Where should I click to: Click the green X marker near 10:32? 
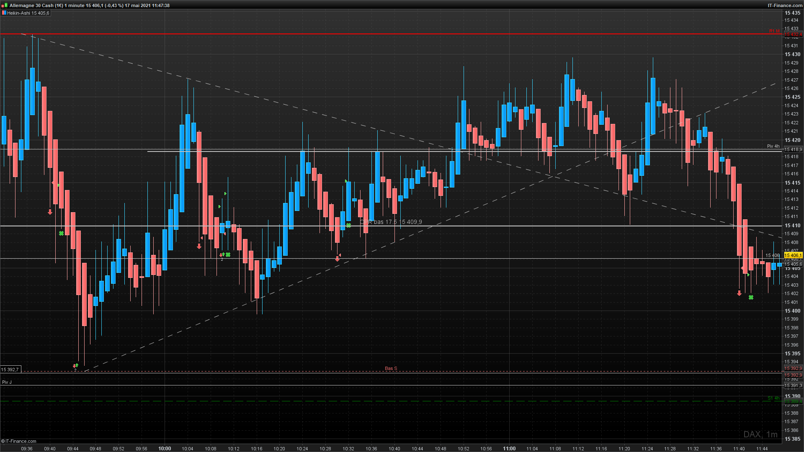point(348,225)
